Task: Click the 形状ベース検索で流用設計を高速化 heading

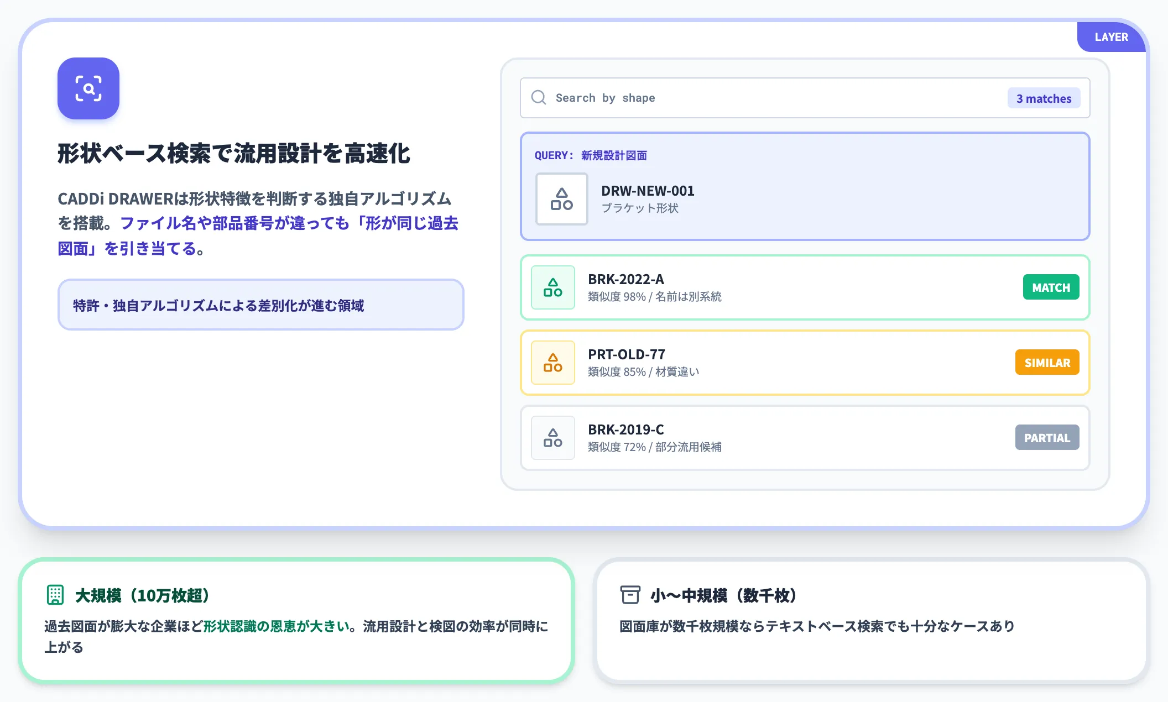Action: pyautogui.click(x=234, y=153)
